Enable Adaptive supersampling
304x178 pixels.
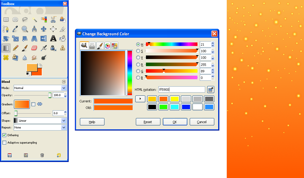[x=4, y=142]
